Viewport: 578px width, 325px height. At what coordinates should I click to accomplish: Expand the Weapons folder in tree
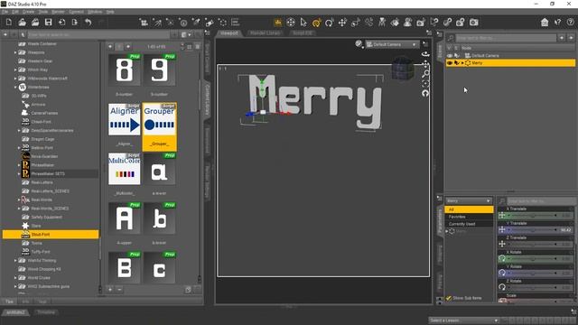pyautogui.click(x=15, y=52)
